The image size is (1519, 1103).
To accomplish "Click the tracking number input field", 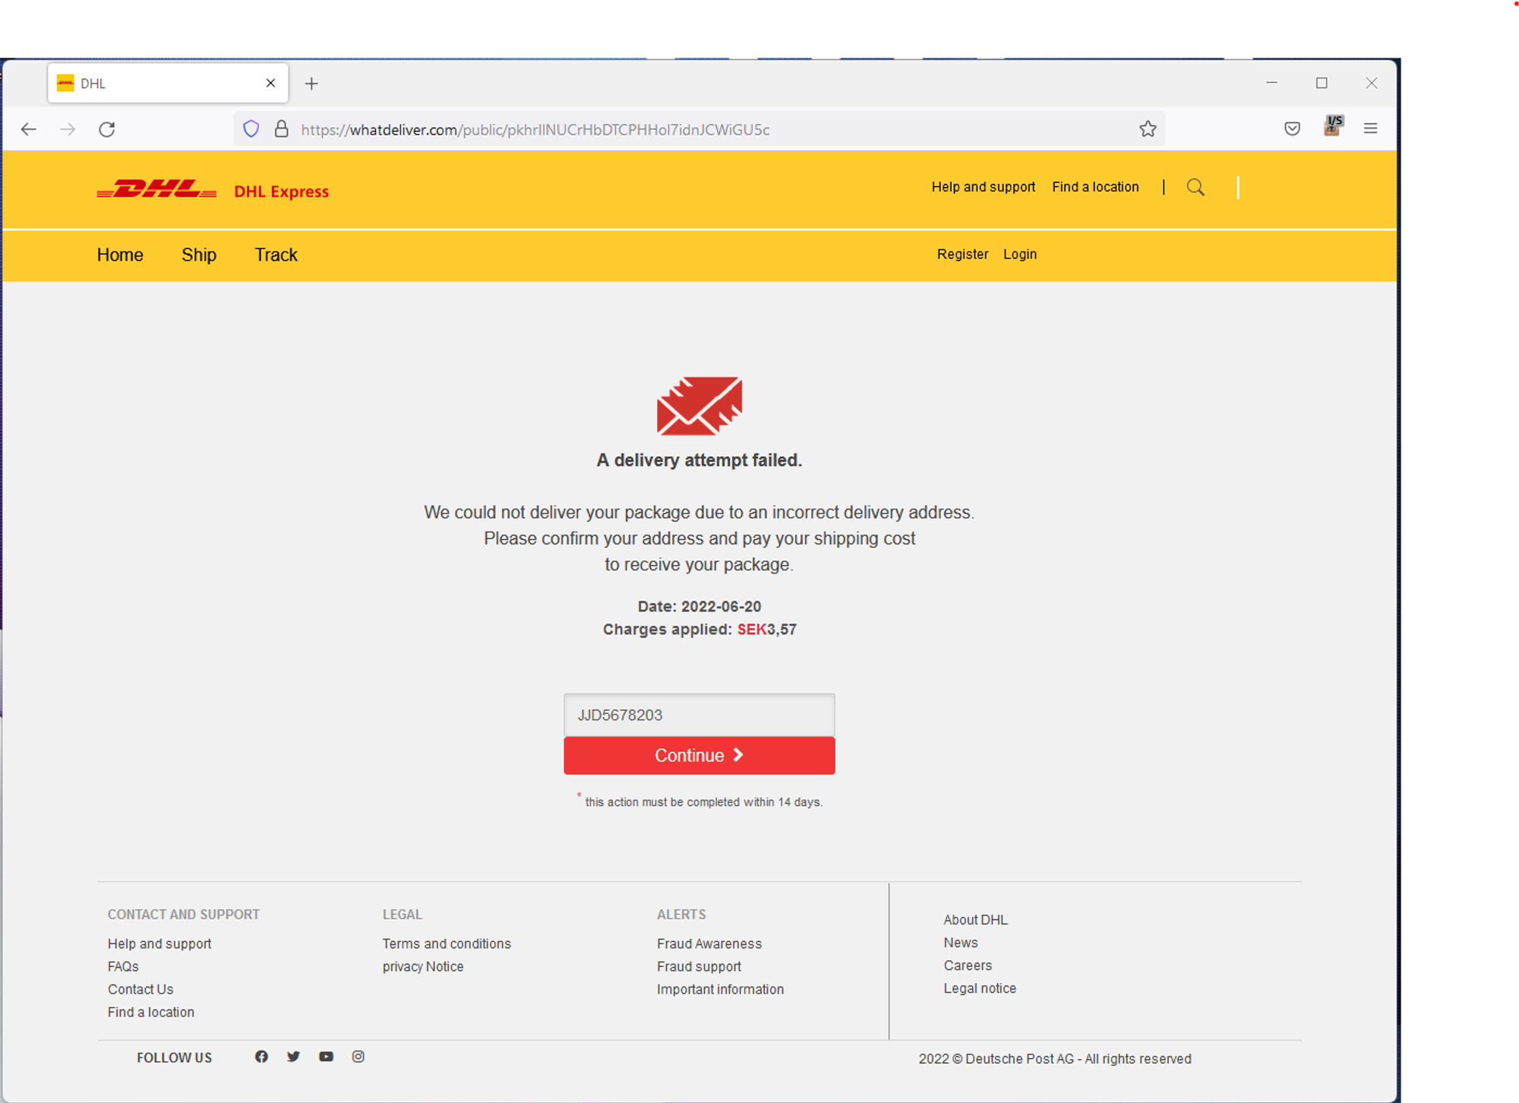I will pos(699,715).
